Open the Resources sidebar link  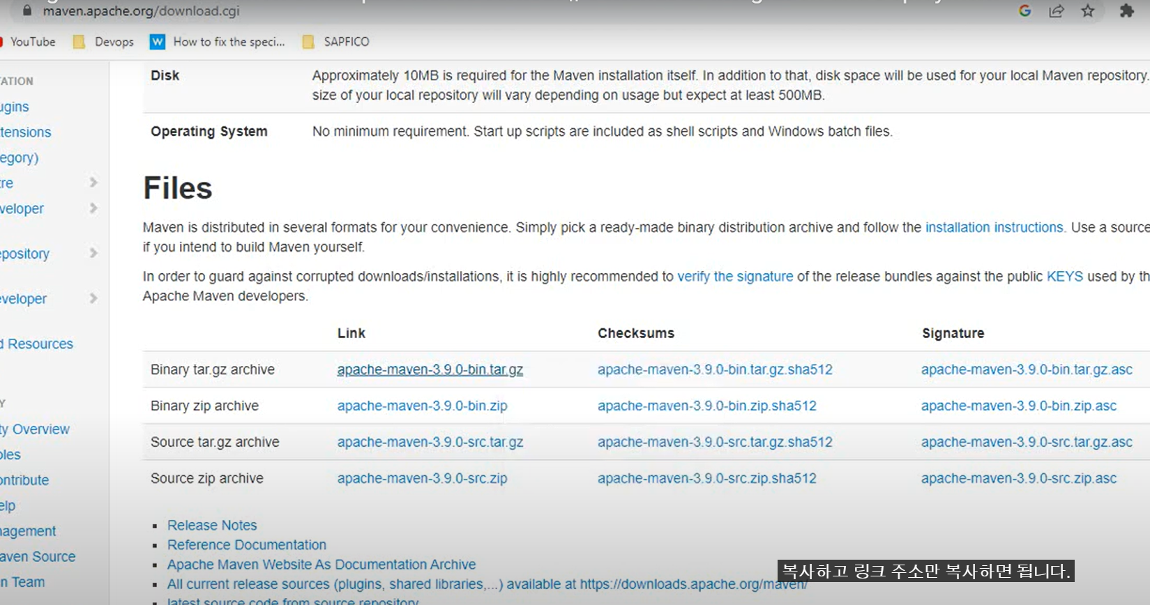click(38, 344)
